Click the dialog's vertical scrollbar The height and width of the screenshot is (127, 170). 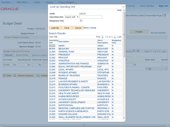[x=124, y=34]
